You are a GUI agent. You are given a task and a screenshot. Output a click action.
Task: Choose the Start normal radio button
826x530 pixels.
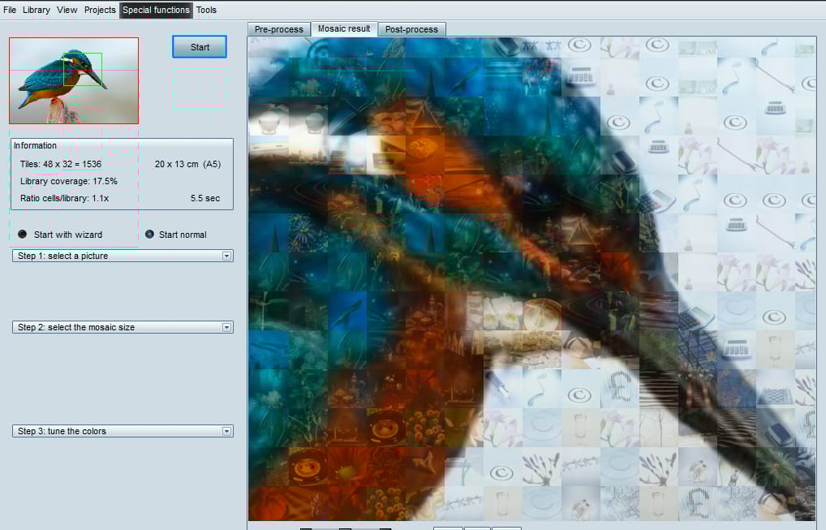click(x=149, y=235)
